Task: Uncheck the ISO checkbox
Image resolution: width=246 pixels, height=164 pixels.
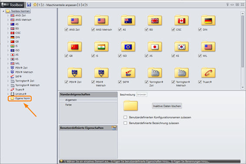Action: click(120, 56)
